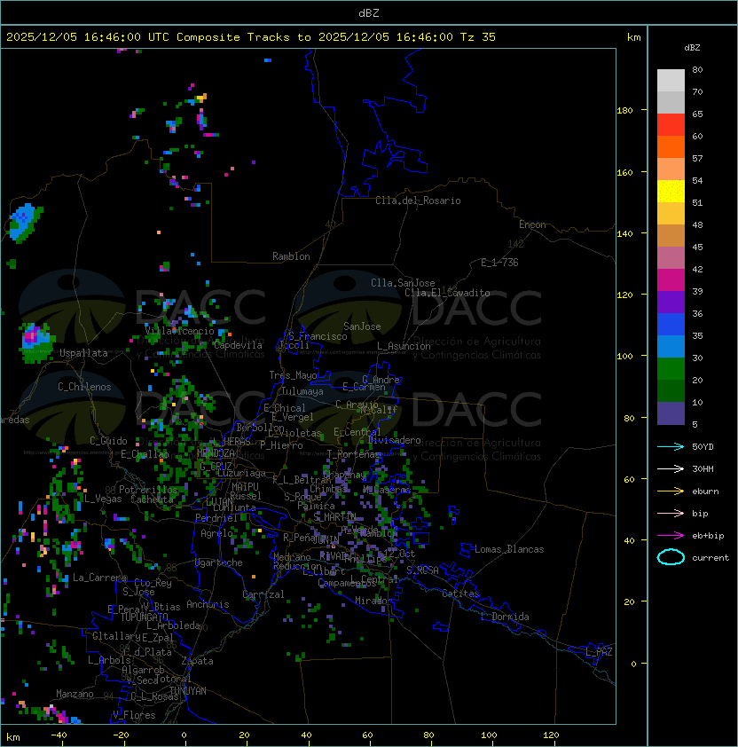Image resolution: width=738 pixels, height=747 pixels.
Task: Click the 'Ugarteche' label
Action: 219,562
